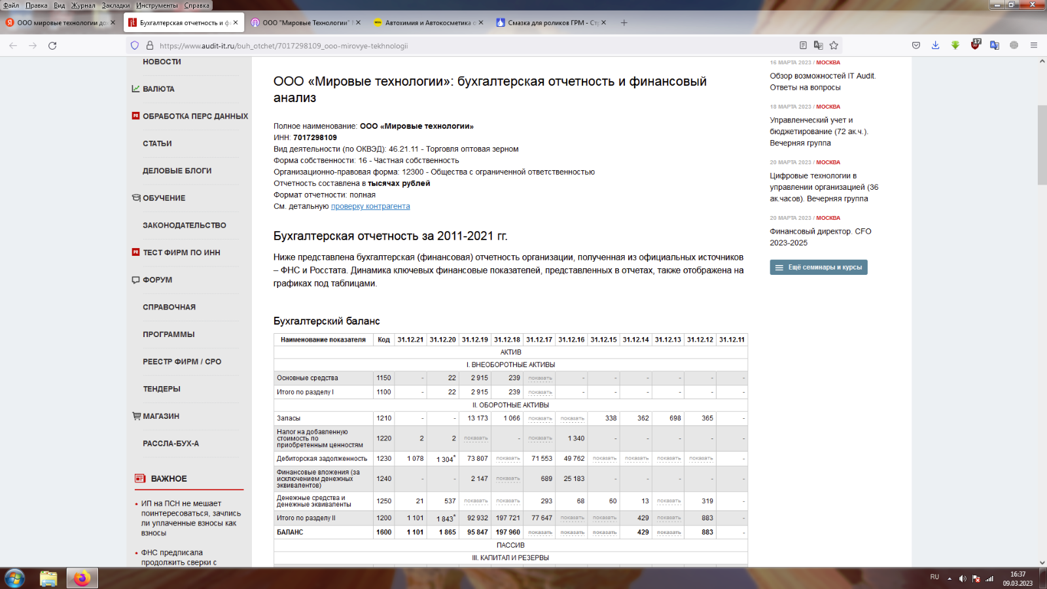Click the padlock site security icon
This screenshot has width=1047, height=589.
150,46
